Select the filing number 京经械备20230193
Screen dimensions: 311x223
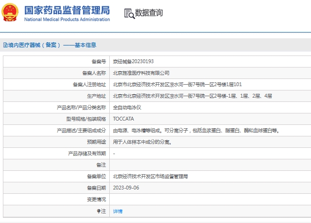coord(133,62)
